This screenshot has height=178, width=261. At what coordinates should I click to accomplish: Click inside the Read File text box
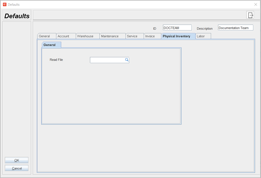pyautogui.click(x=107, y=60)
